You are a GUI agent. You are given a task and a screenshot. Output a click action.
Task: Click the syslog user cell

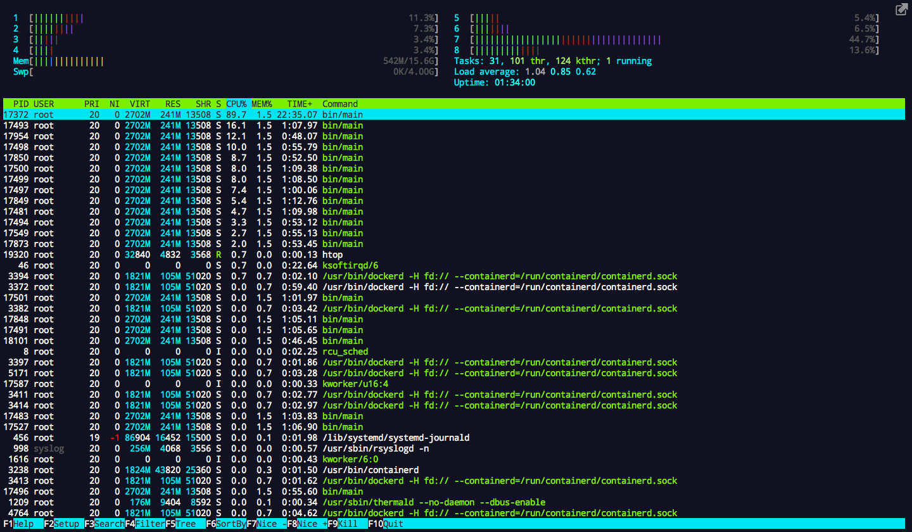click(x=49, y=448)
